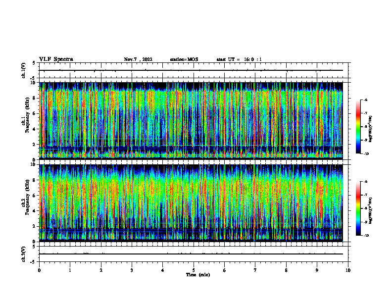
Task: Click the "3" tick label on the time axis
Action: click(132, 270)
